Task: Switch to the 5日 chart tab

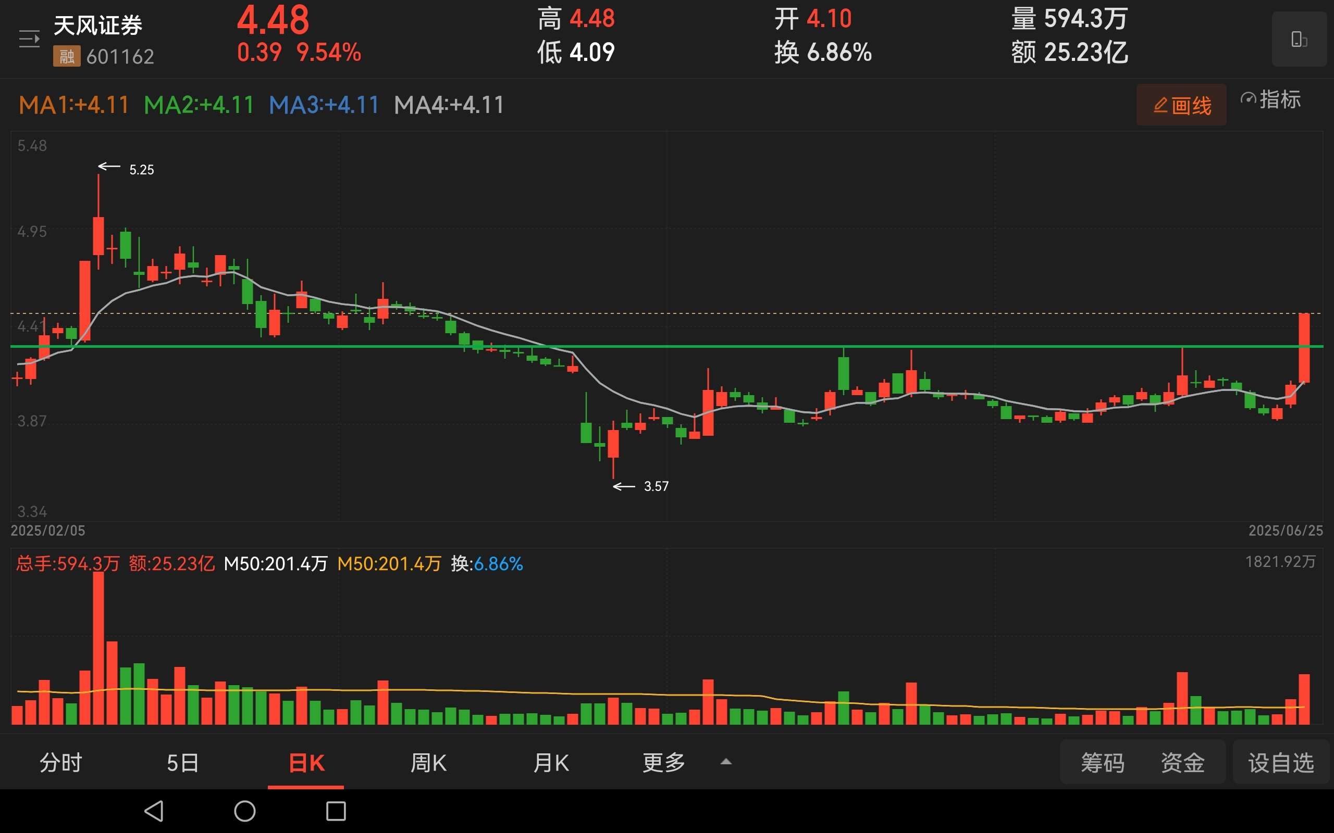Action: 182,763
